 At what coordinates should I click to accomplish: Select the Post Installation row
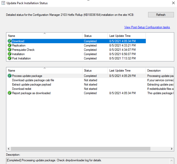[x=77, y=58]
